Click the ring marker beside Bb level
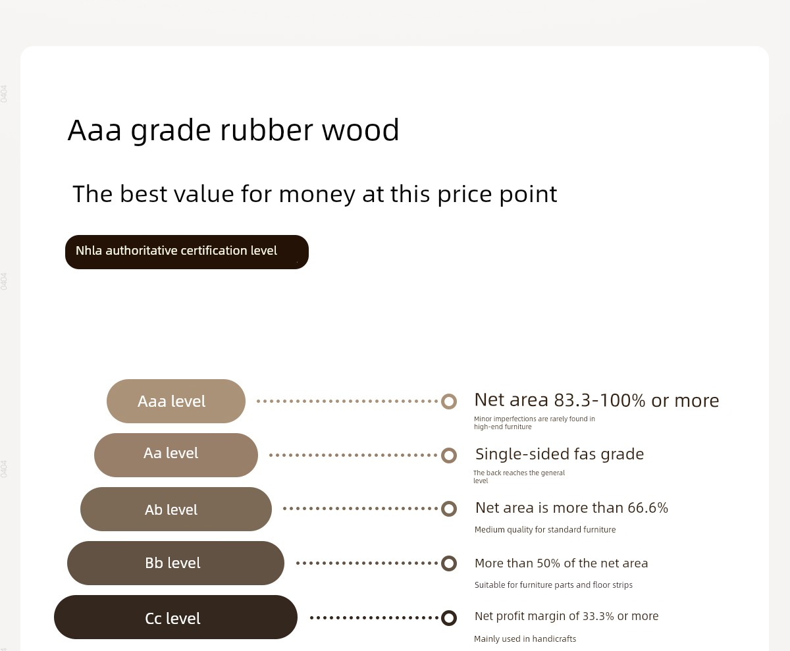790x651 pixels. click(449, 563)
